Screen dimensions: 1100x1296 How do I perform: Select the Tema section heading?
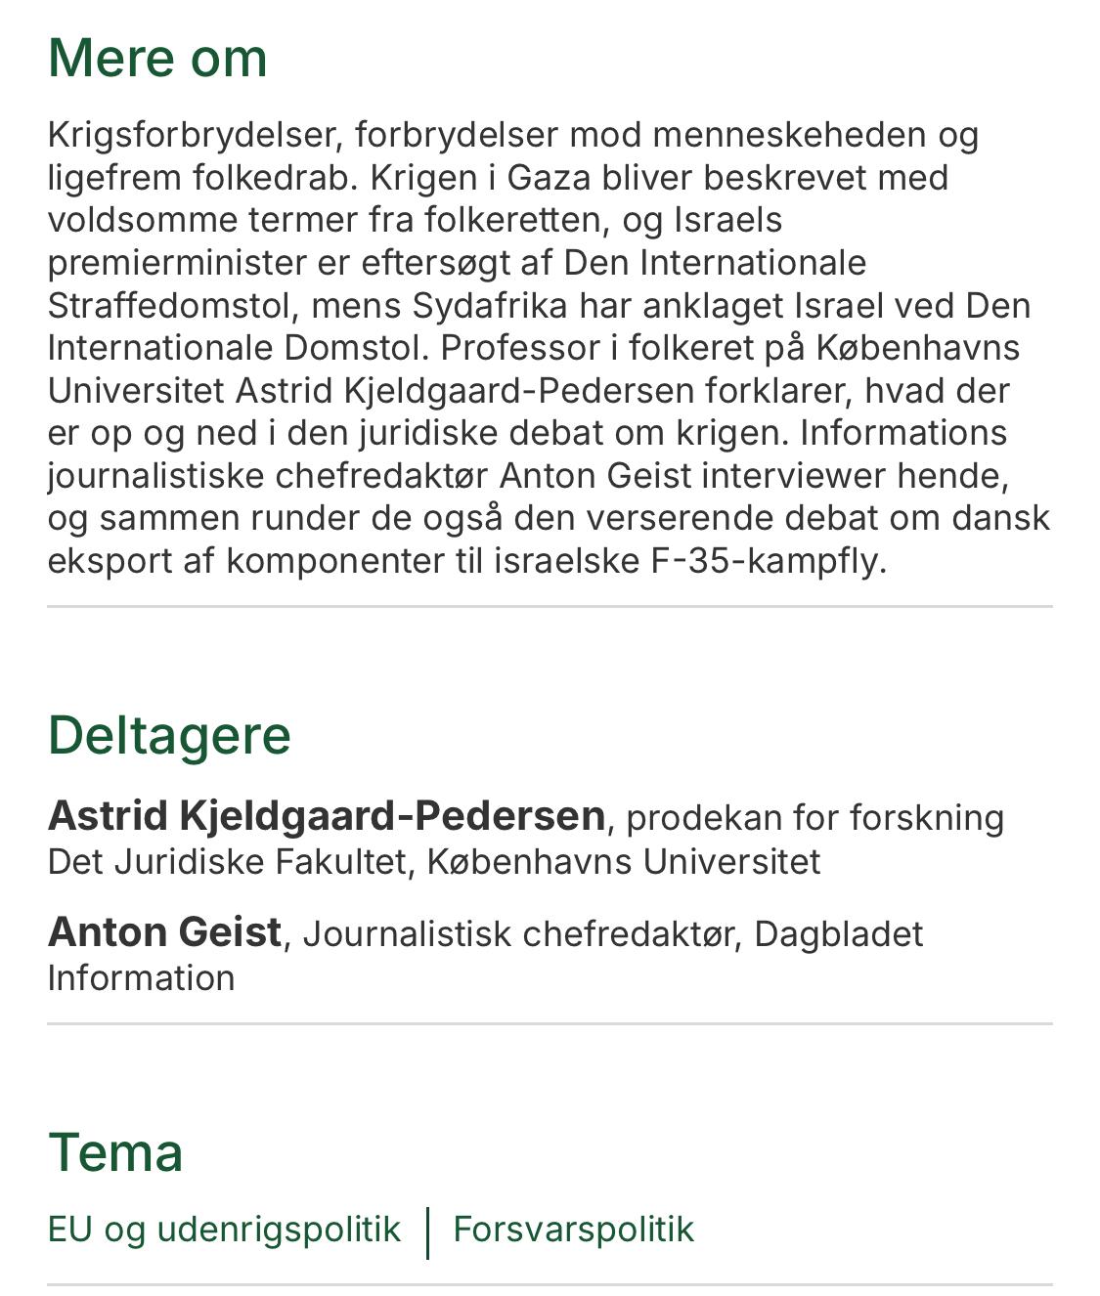tap(115, 1151)
